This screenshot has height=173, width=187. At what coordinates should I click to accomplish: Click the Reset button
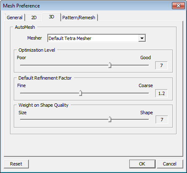(16, 164)
